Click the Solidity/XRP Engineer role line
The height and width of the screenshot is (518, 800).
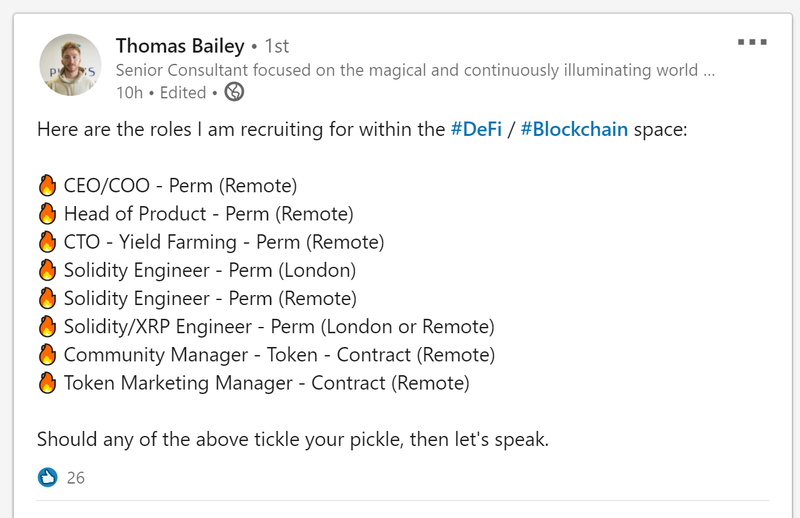point(279,327)
